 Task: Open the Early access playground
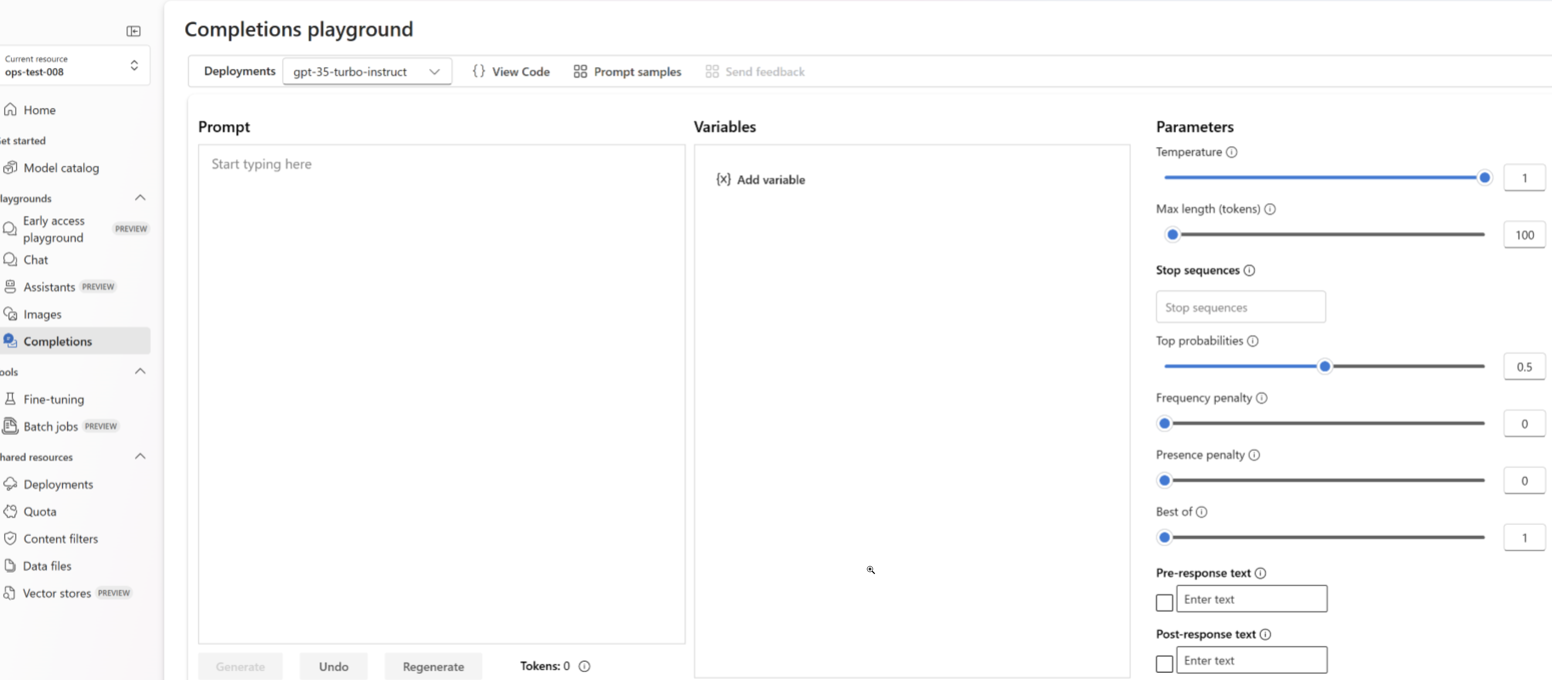point(53,229)
